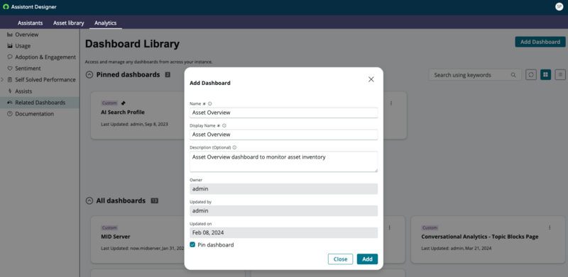Click the Custom tag on AI Search Profile
The width and height of the screenshot is (568, 277).
(x=109, y=103)
